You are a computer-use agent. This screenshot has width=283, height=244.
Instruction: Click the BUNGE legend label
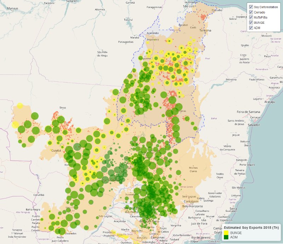(x=236, y=233)
